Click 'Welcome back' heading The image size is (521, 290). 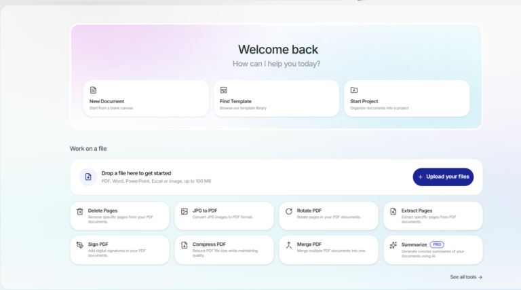tap(277, 50)
